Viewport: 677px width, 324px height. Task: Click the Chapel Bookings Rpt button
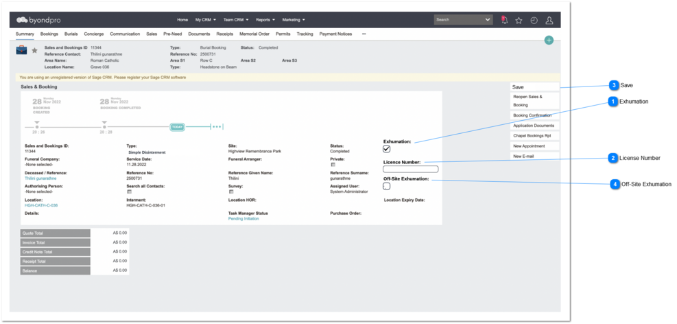click(534, 136)
